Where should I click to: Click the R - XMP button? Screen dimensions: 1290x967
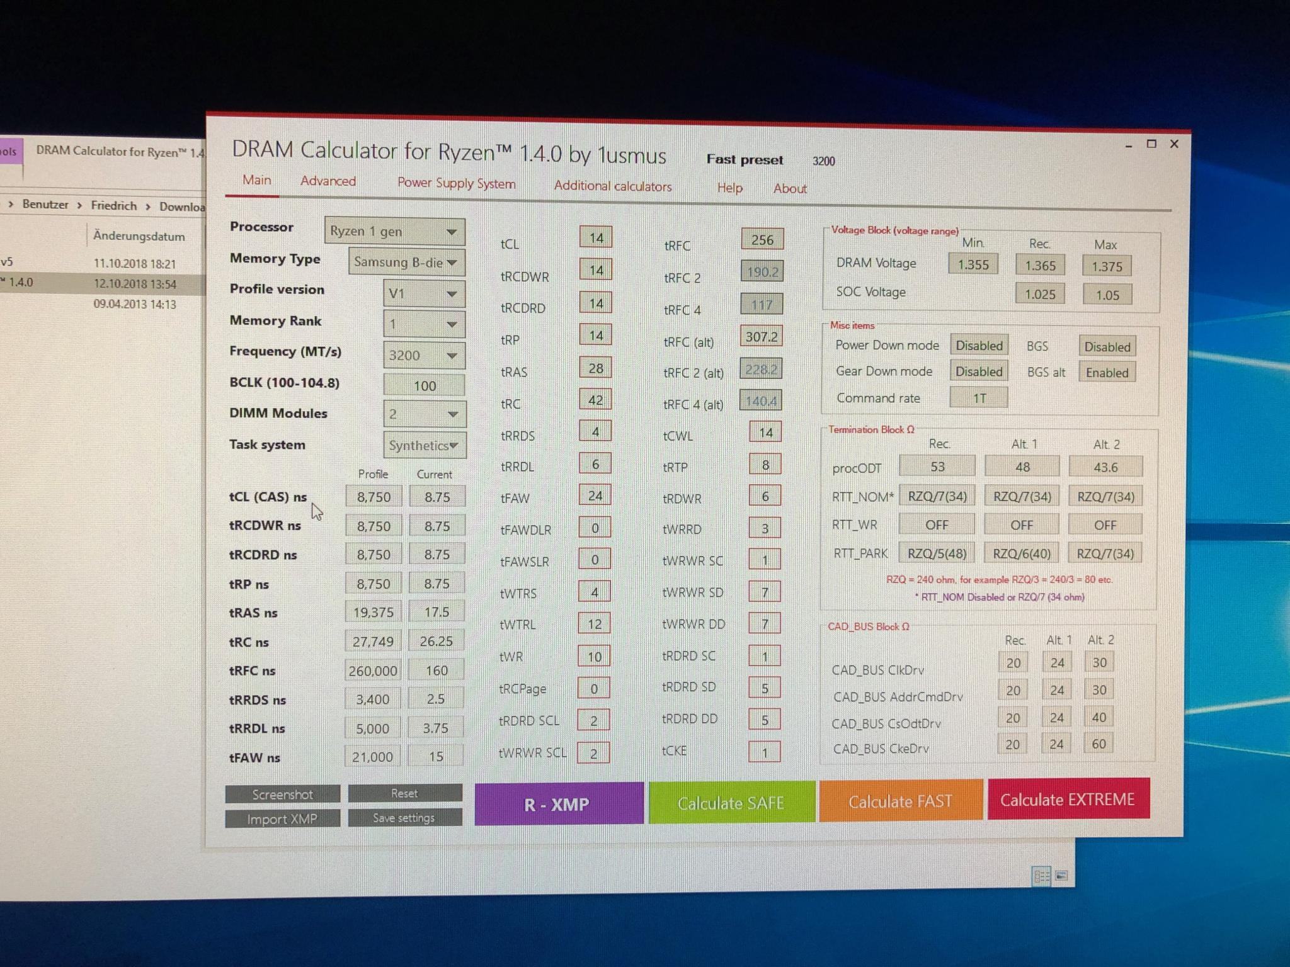click(x=559, y=804)
